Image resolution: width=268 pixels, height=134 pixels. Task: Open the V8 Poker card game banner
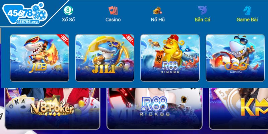click(53, 108)
